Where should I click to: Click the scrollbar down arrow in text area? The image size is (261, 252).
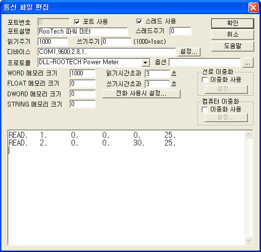248,240
